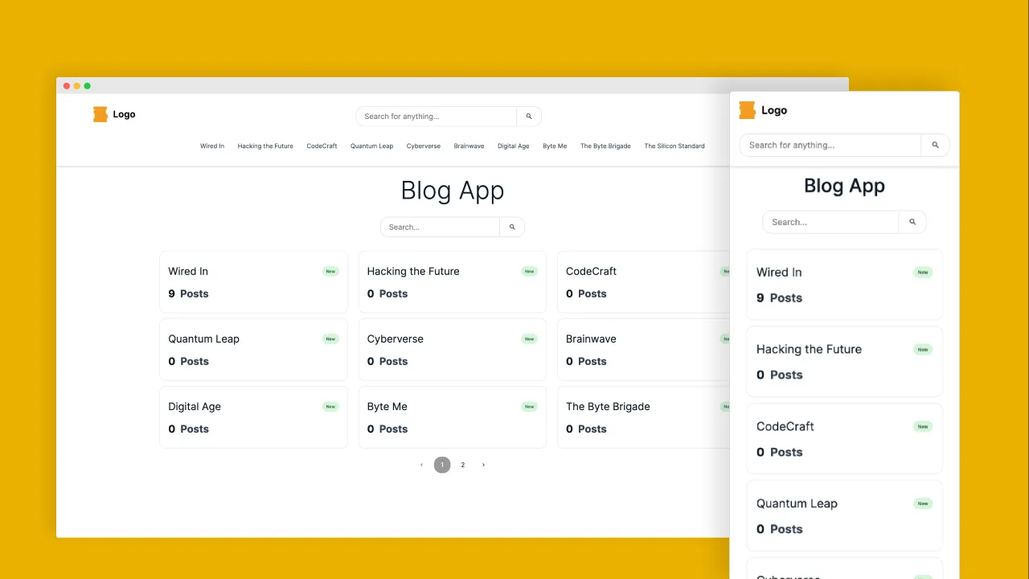Image resolution: width=1029 pixels, height=579 pixels.
Task: Click '0 Posts' on desktop Byte Me card
Action: (x=387, y=429)
